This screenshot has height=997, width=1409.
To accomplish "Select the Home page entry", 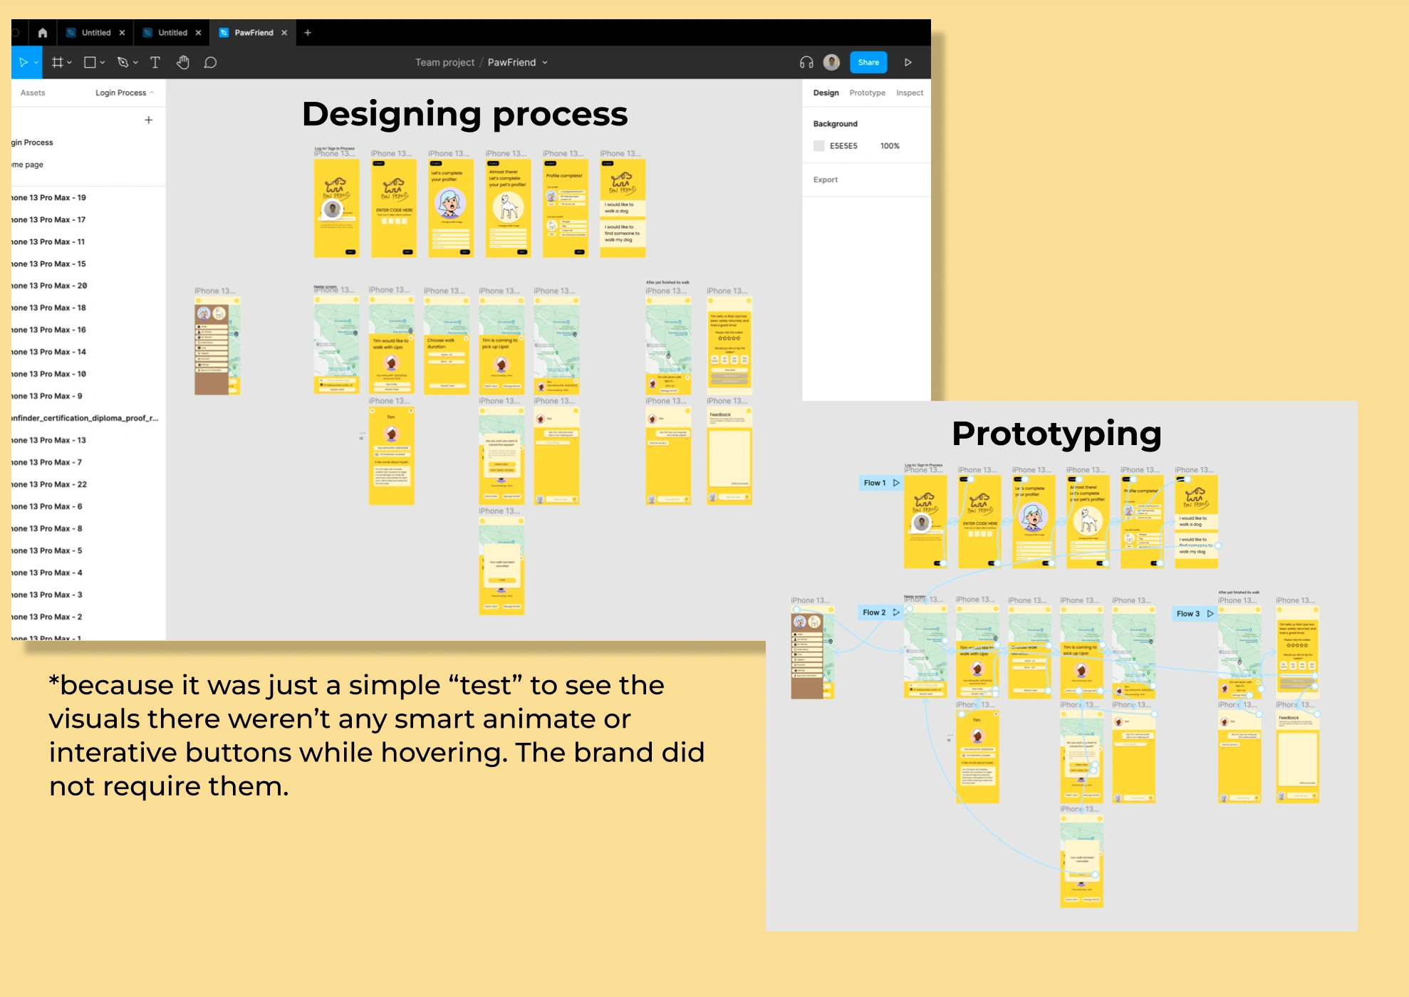I will (x=88, y=165).
